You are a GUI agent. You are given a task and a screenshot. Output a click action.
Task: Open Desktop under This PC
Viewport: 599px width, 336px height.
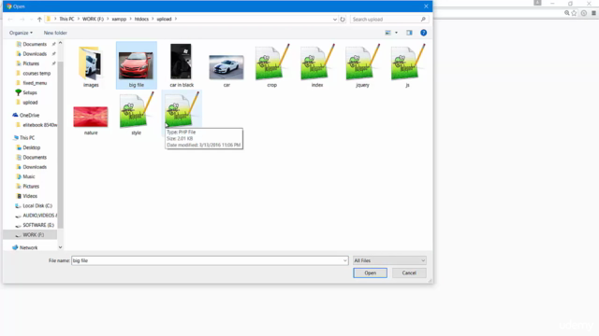click(x=31, y=147)
